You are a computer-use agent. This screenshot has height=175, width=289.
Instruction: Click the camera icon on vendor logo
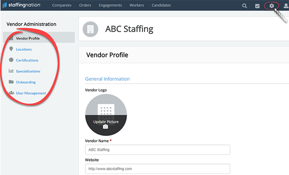point(105,127)
